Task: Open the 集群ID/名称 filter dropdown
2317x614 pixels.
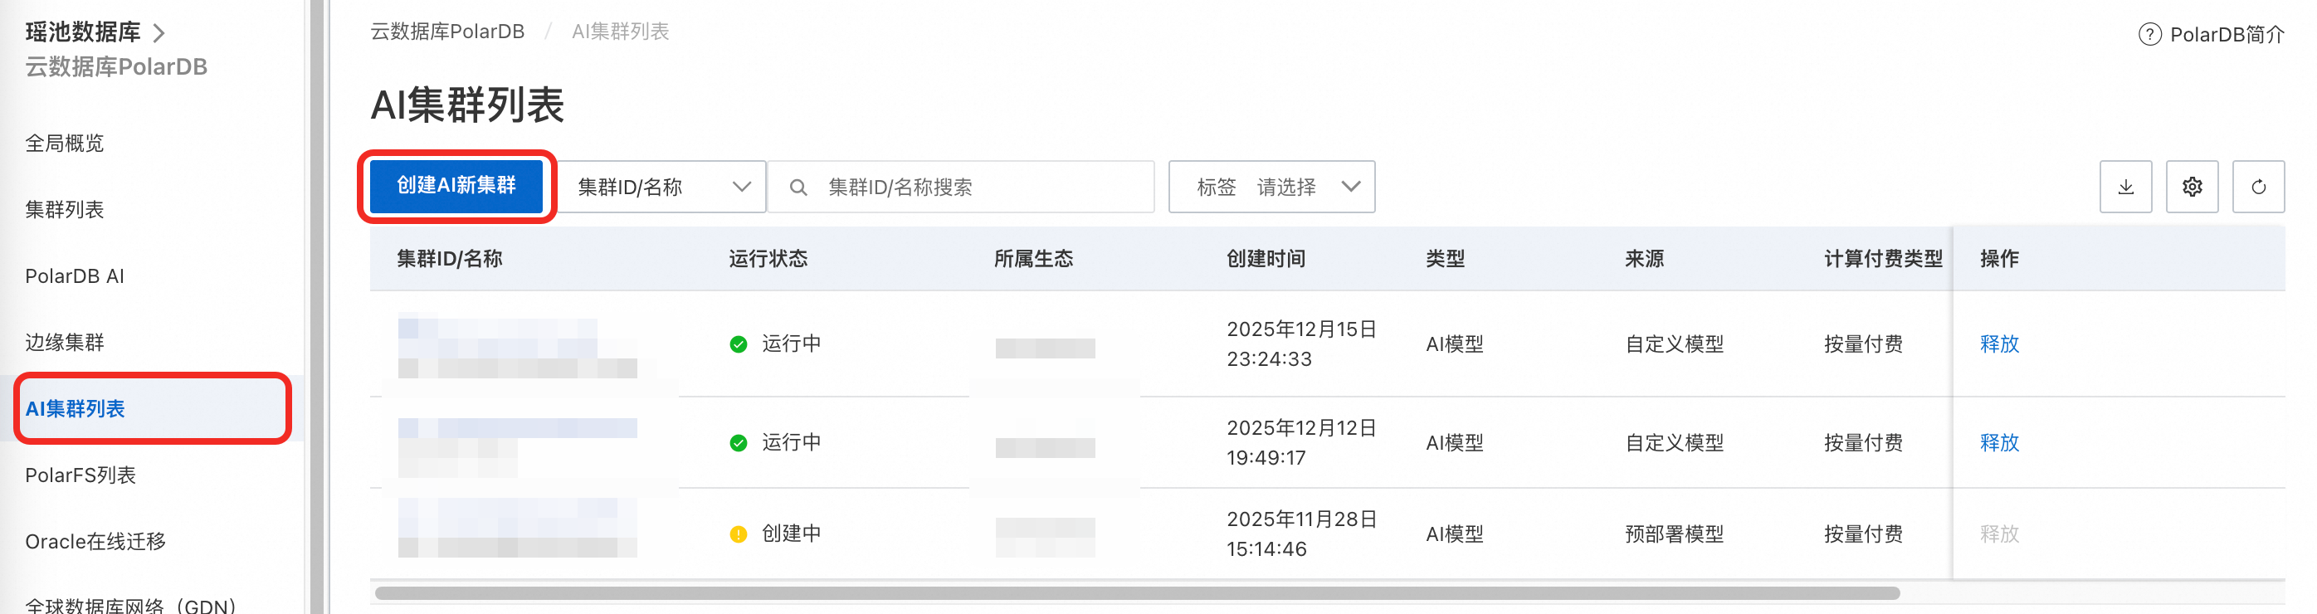Action: [x=662, y=187]
